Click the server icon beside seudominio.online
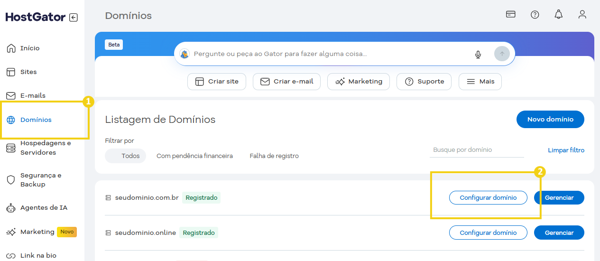 [108, 233]
